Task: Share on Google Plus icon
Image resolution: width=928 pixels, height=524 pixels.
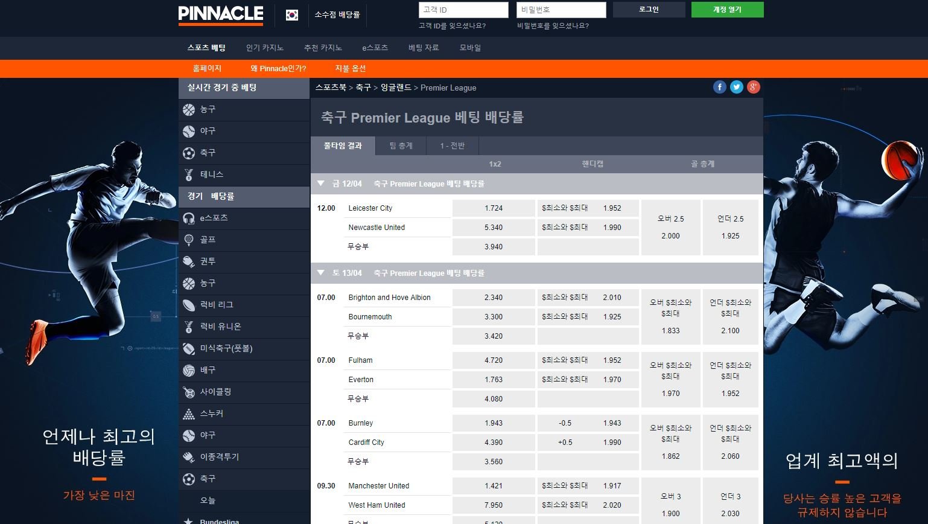Action: pyautogui.click(x=754, y=87)
